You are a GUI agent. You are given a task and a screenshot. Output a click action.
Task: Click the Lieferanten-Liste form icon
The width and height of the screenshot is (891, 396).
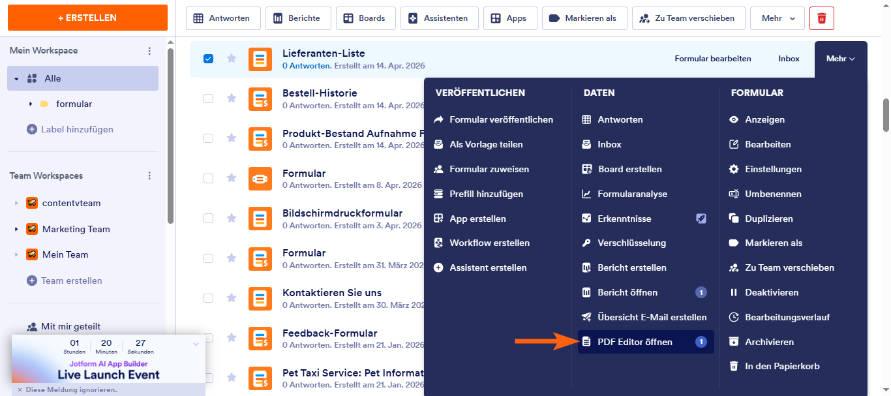tap(260, 59)
